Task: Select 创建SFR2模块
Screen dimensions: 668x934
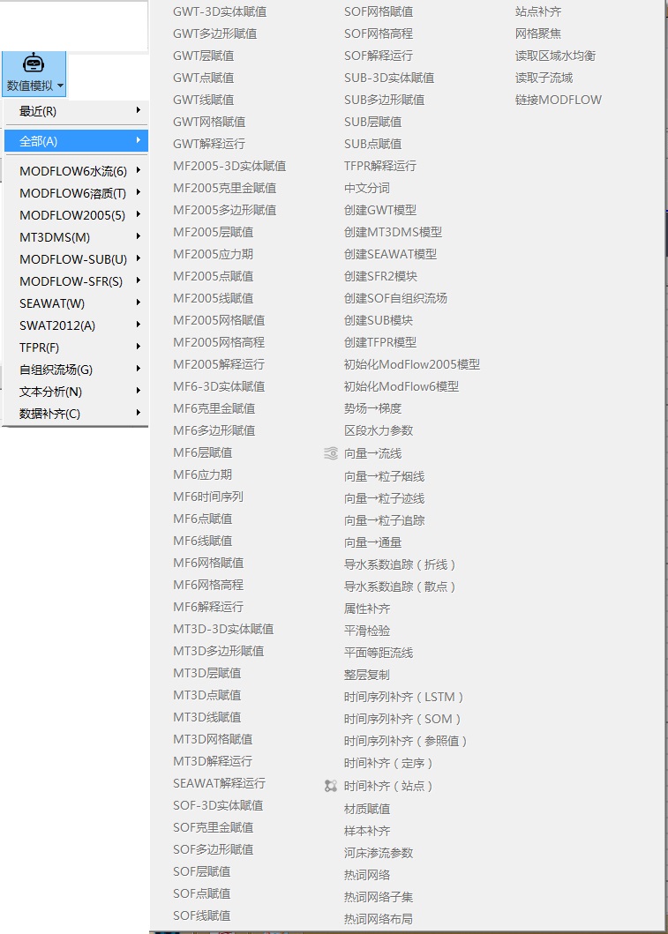Action: (x=381, y=276)
